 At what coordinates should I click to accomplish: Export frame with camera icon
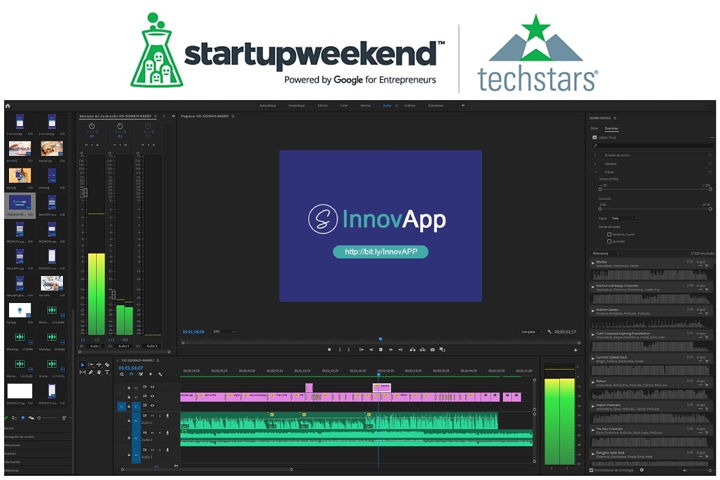tap(432, 350)
